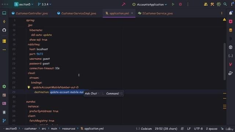Click port value 5672
Screen dimensions: 235x132
point(40,54)
